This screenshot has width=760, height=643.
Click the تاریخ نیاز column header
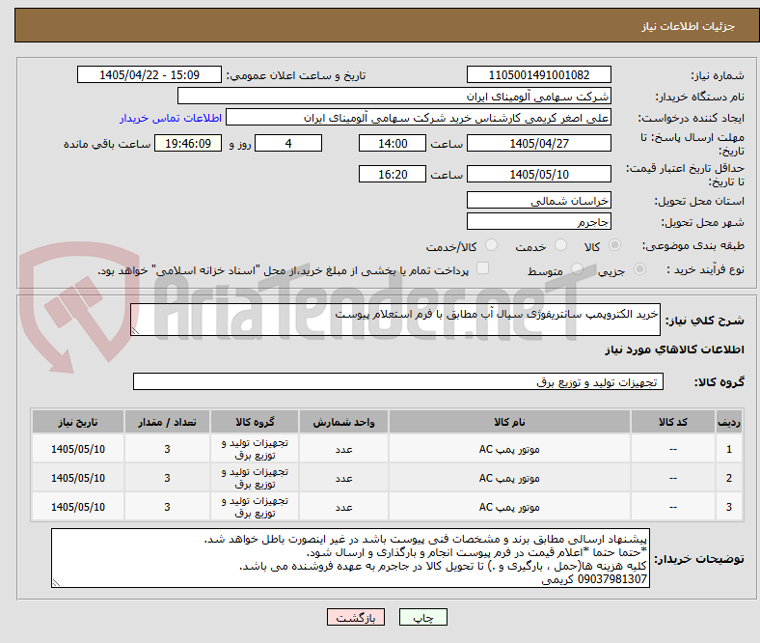click(78, 422)
